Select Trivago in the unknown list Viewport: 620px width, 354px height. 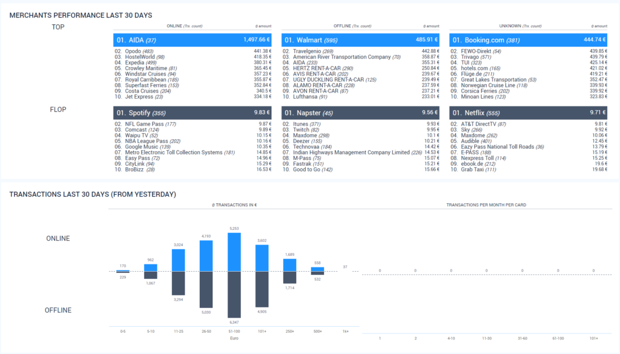pyautogui.click(x=528, y=57)
